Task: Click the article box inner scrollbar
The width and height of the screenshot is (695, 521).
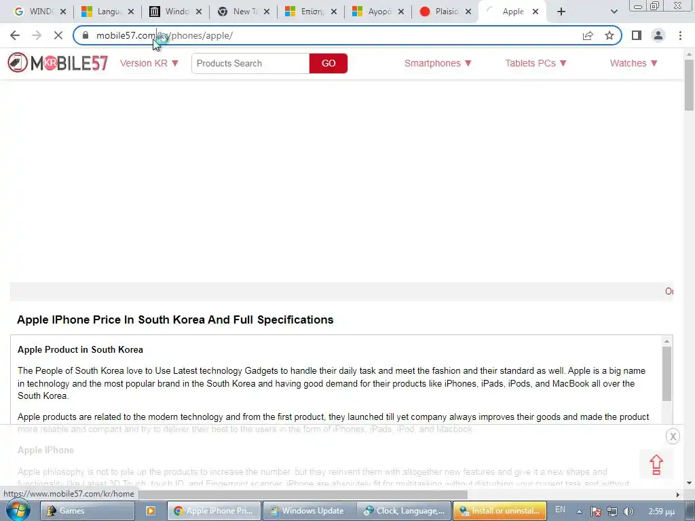Action: [666, 374]
